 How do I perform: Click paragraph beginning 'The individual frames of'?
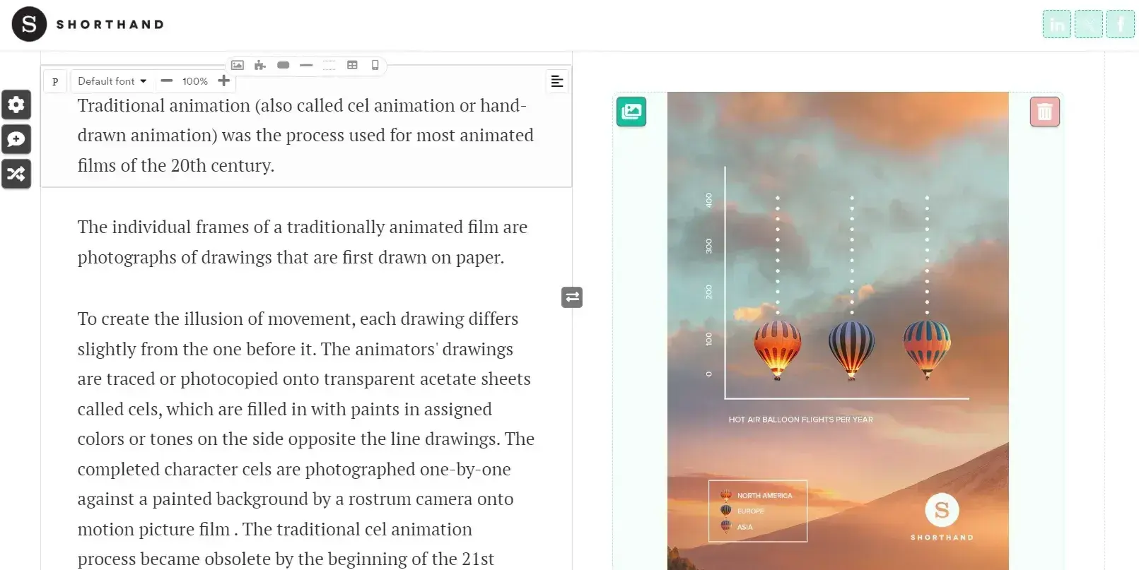tap(303, 242)
